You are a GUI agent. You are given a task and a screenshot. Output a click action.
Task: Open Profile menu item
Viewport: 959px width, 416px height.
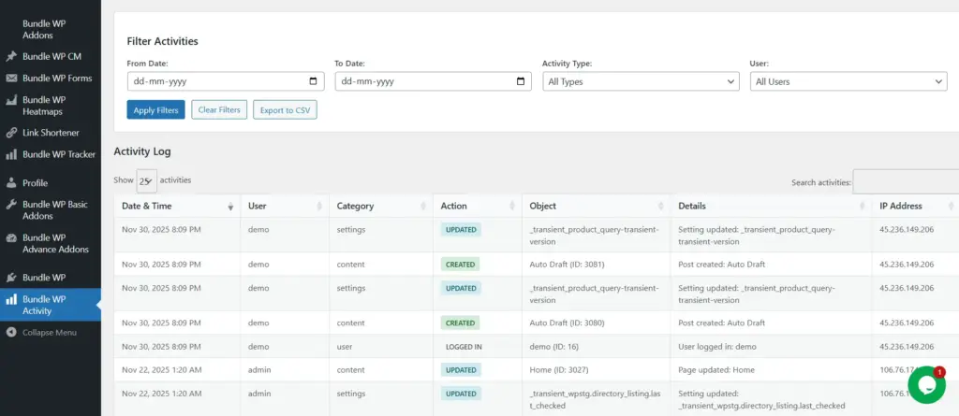click(51, 182)
